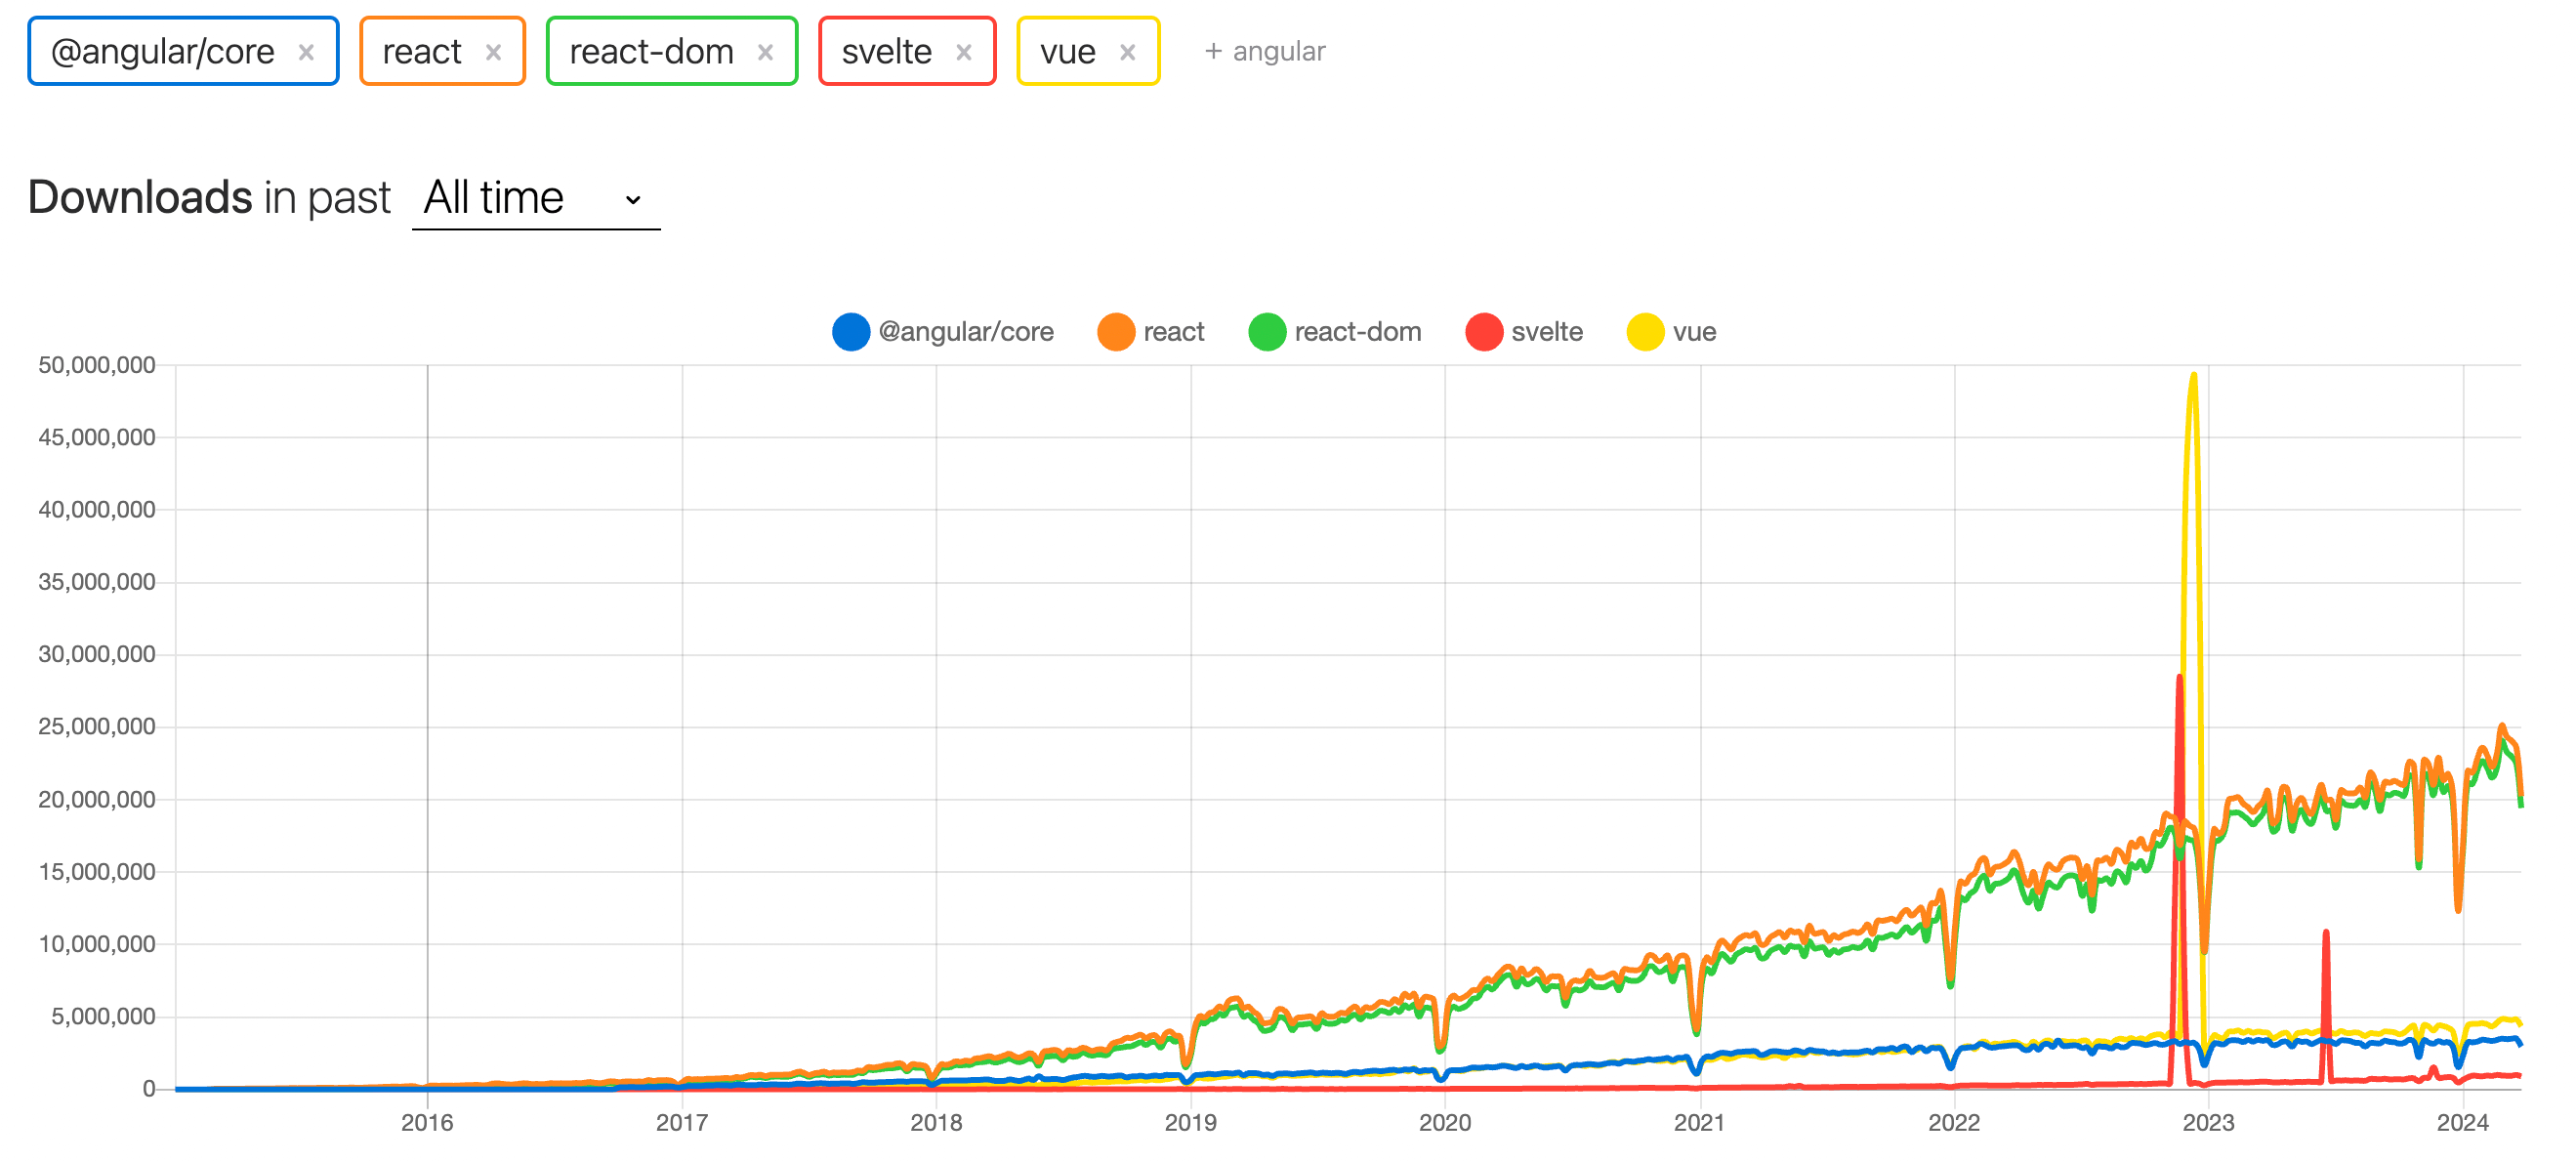Click the 10,000,000 y-axis label

[x=97, y=944]
